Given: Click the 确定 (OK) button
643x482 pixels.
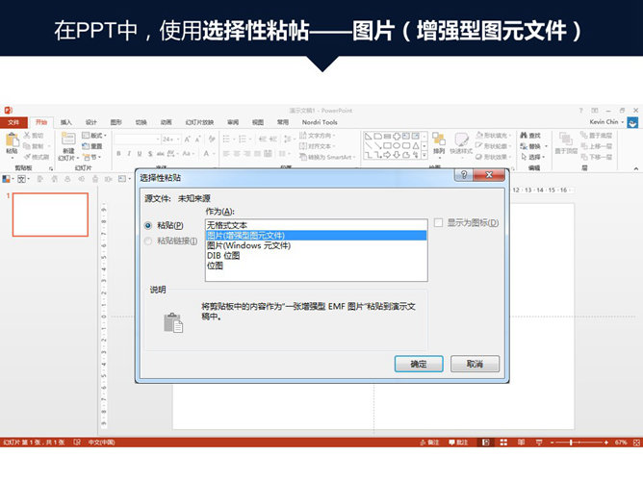Looking at the screenshot, I should click(x=419, y=364).
